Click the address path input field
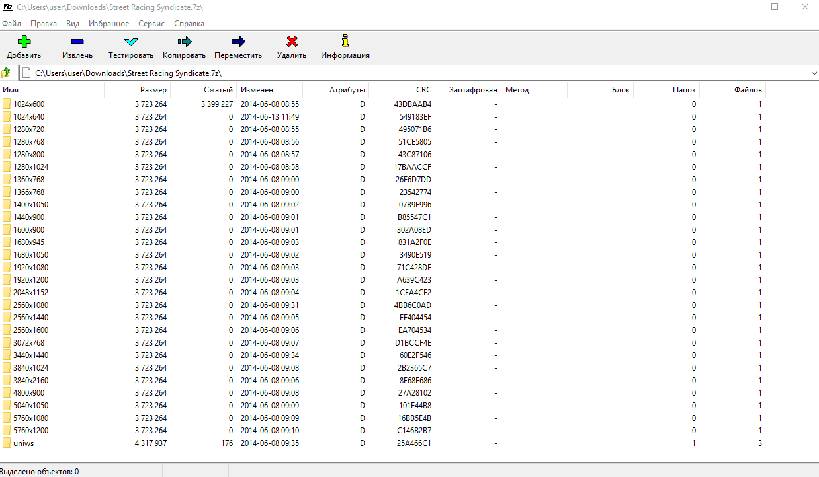Image resolution: width=819 pixels, height=477 pixels. click(417, 73)
